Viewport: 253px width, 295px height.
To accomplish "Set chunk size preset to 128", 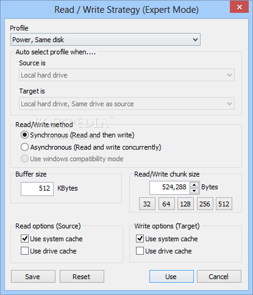I will point(185,203).
